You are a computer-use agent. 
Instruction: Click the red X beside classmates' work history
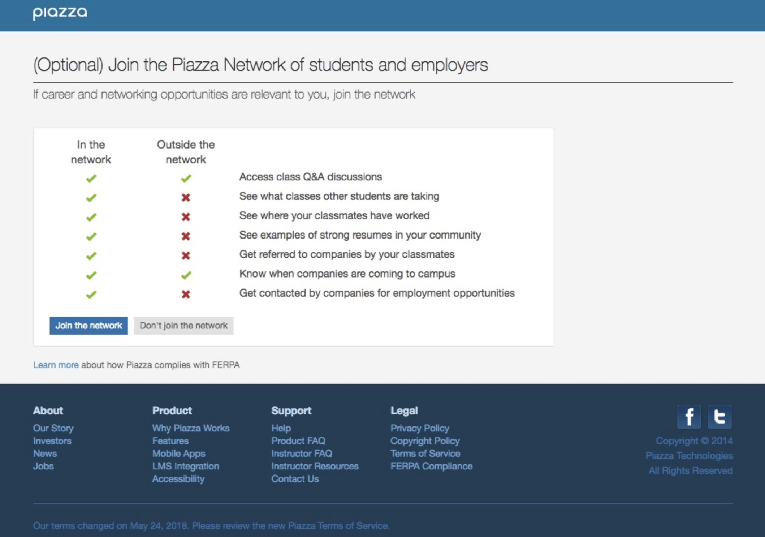[x=186, y=216]
